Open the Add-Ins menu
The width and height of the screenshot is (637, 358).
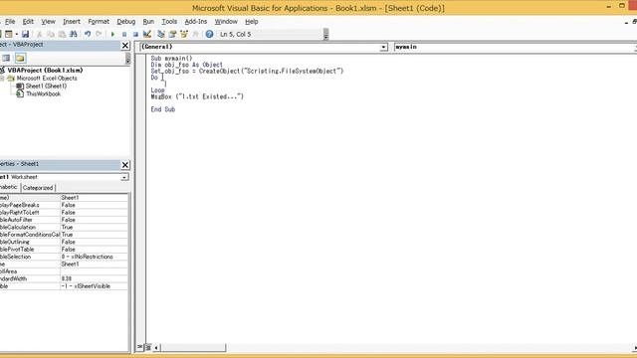pyautogui.click(x=196, y=22)
